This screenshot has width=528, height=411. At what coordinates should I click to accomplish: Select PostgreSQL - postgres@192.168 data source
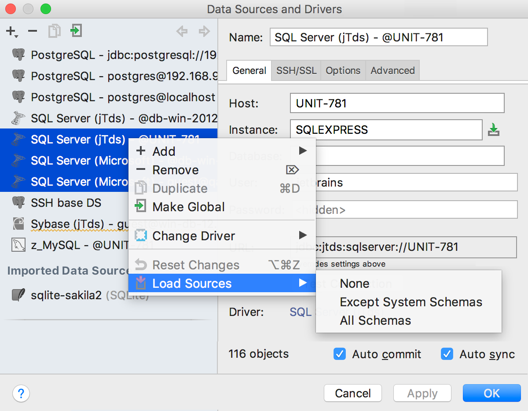109,76
